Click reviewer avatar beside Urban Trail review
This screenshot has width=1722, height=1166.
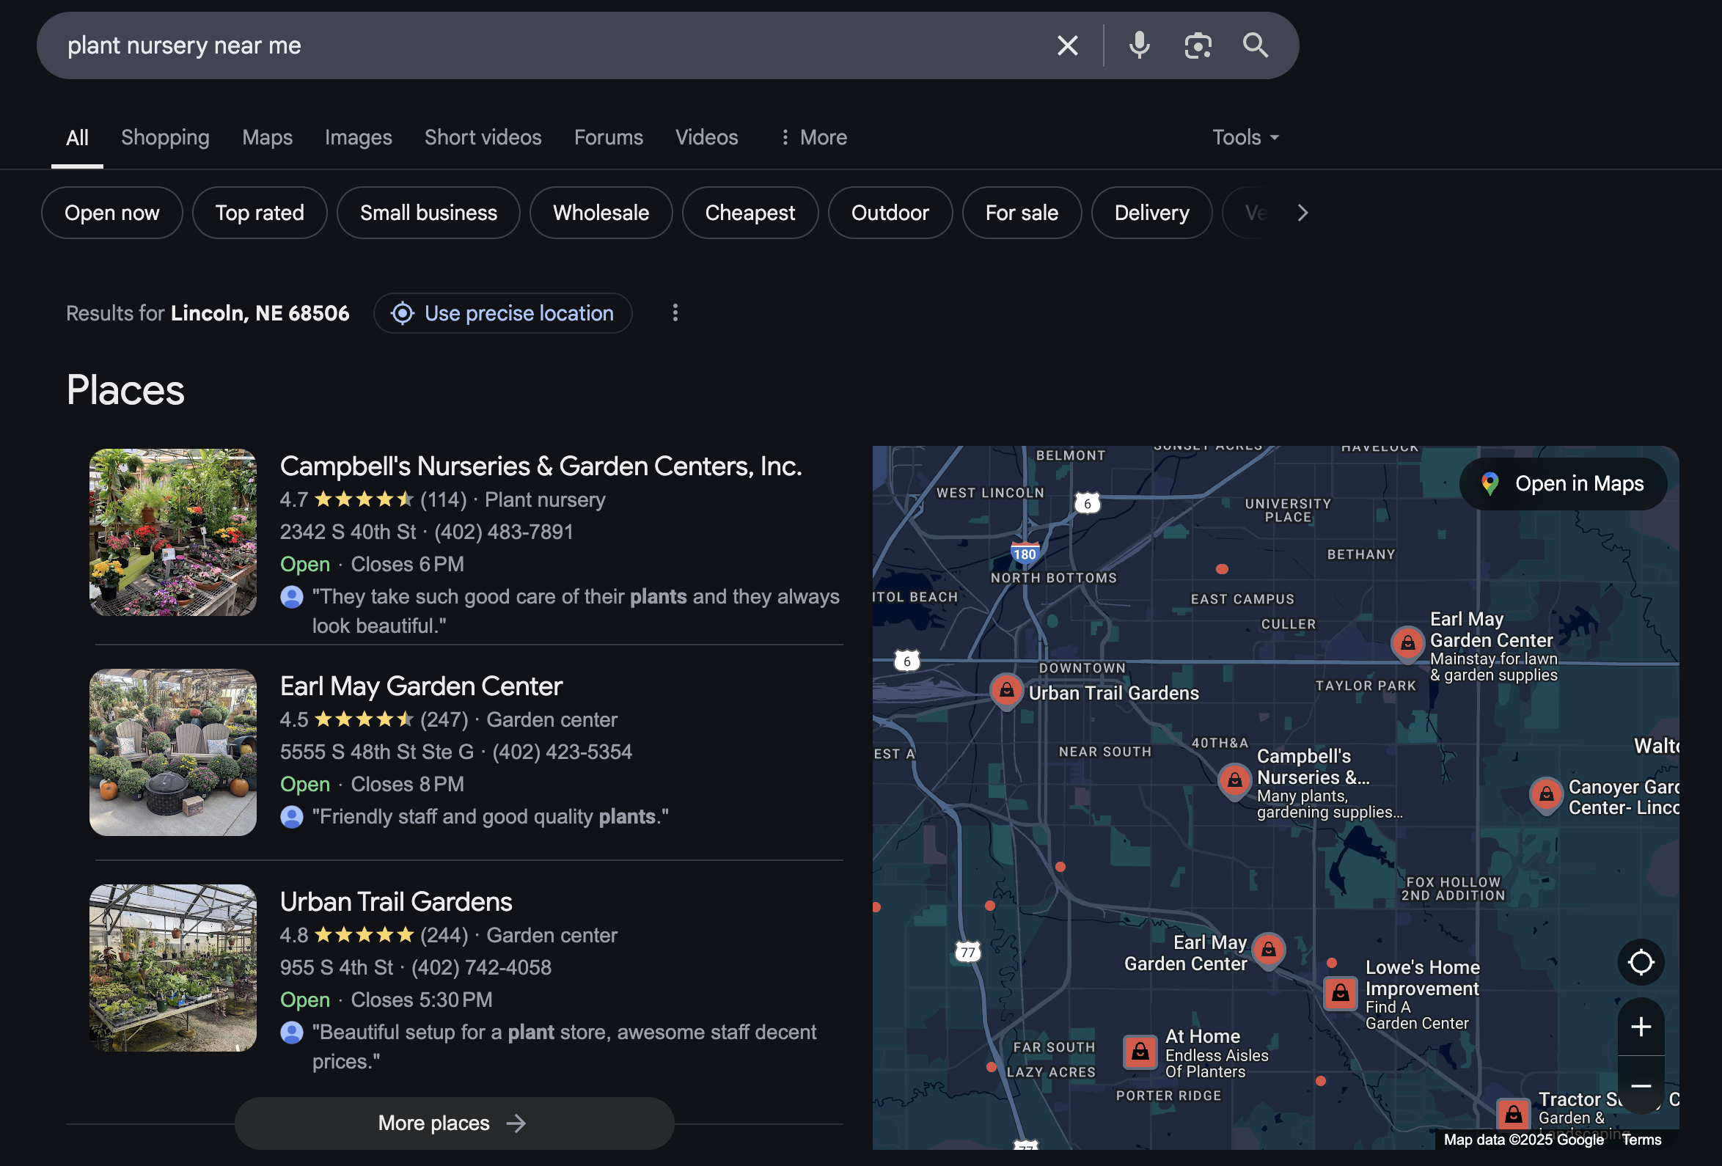coord(292,1033)
